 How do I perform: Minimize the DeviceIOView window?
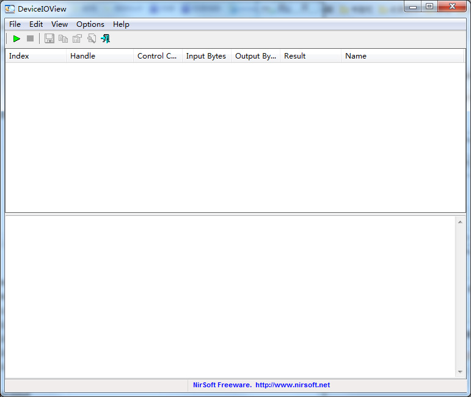[414, 7]
